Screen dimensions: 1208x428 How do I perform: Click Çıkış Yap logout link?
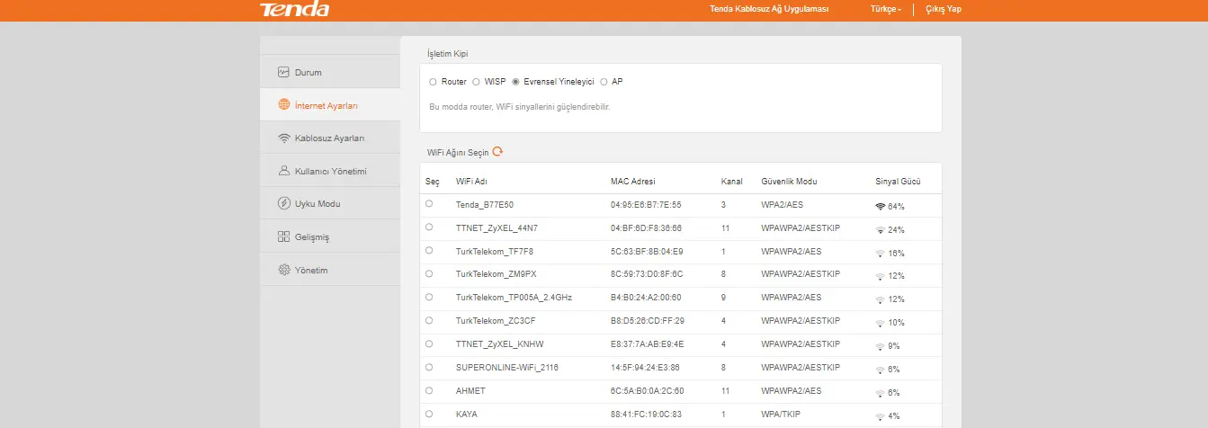pyautogui.click(x=944, y=9)
